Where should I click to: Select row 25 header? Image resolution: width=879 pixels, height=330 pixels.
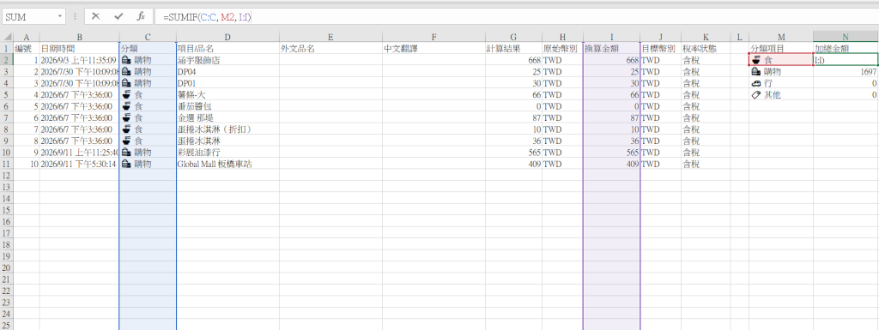pos(7,325)
